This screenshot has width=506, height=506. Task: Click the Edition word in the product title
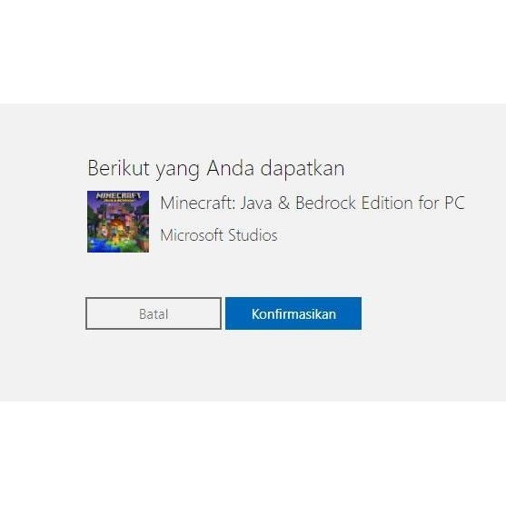coord(387,203)
